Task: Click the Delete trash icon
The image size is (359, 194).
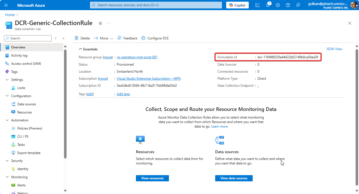Action: point(76,38)
